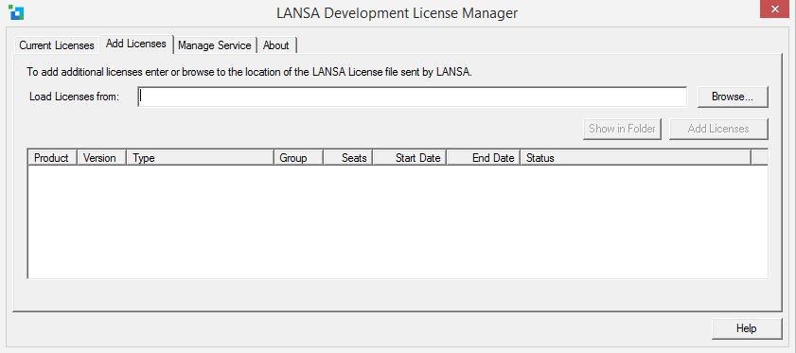796x353 pixels.
Task: Sort by the Version column header
Action: (x=101, y=158)
